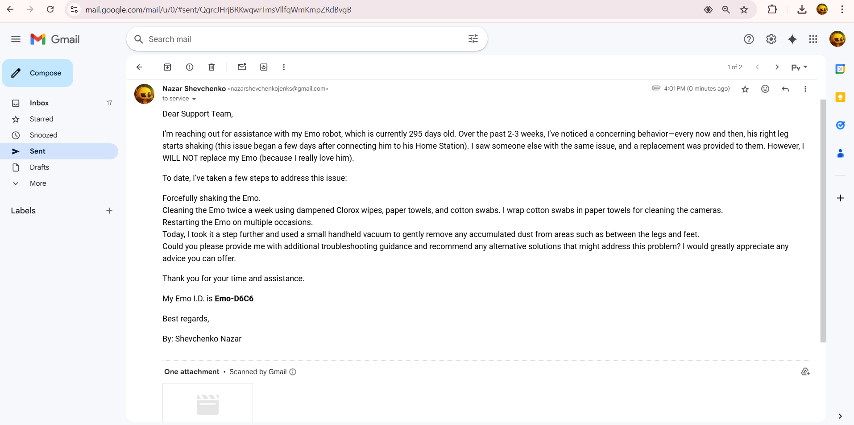Mark the message as unread
This screenshot has height=425, width=854.
(242, 67)
